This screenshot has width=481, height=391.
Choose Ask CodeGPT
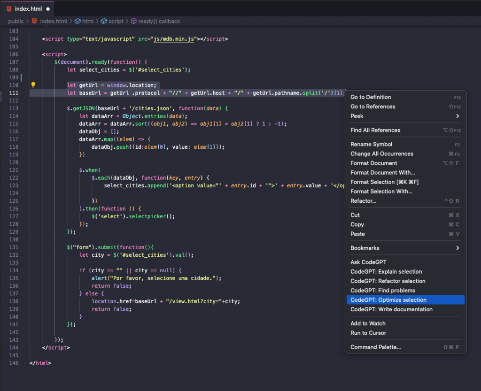click(405, 262)
